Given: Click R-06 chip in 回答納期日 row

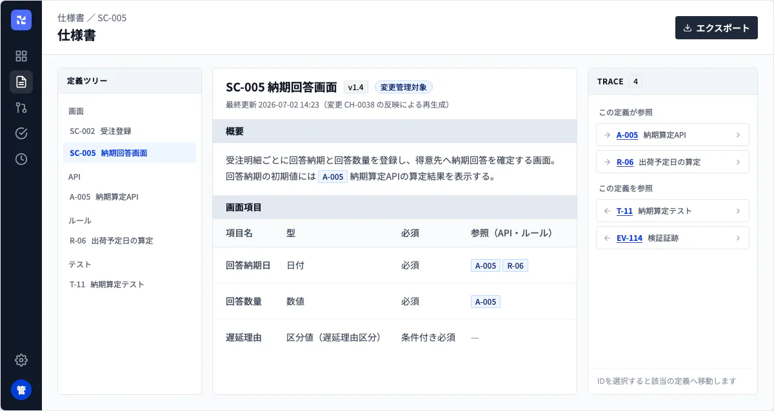Looking at the screenshot, I should click(x=515, y=265).
